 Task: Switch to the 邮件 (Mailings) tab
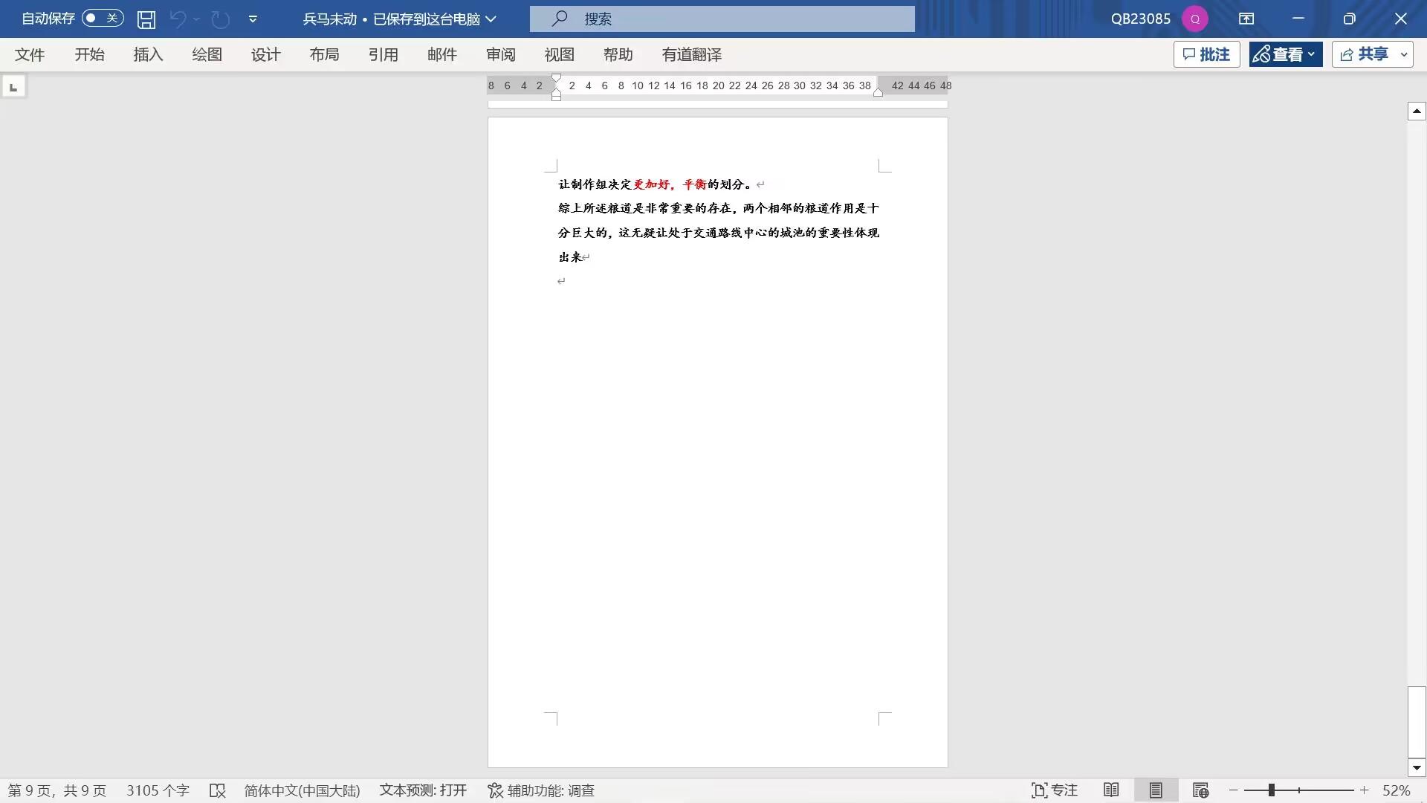(x=441, y=54)
